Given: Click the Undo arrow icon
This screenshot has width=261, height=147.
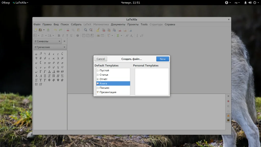Looking at the screenshot, I should click(55, 30).
